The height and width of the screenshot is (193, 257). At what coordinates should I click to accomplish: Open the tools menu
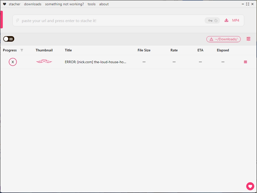coord(91,4)
